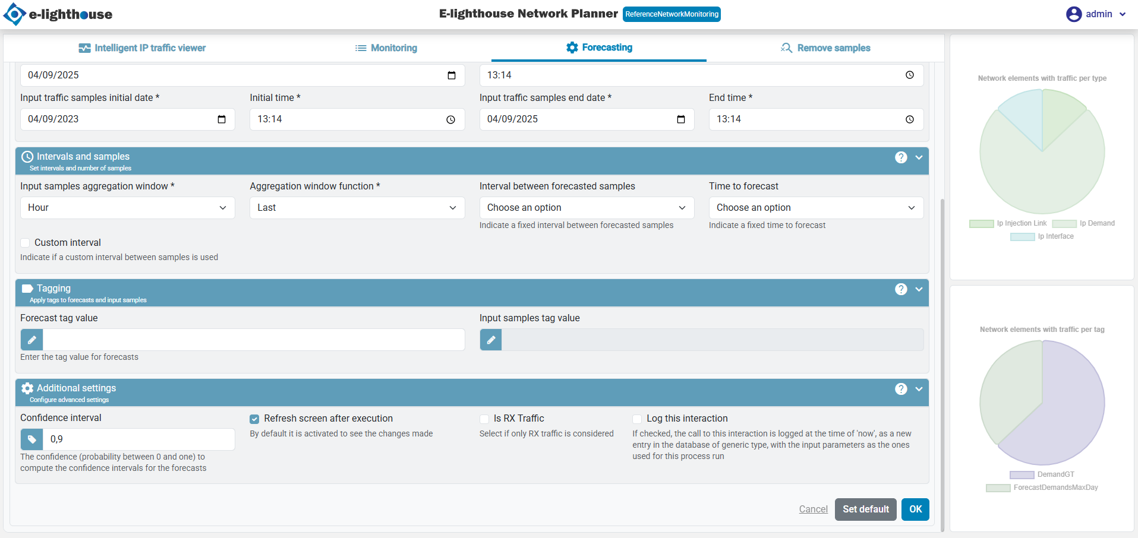
Task: Enable the Custom interval checkbox
Action: point(26,243)
